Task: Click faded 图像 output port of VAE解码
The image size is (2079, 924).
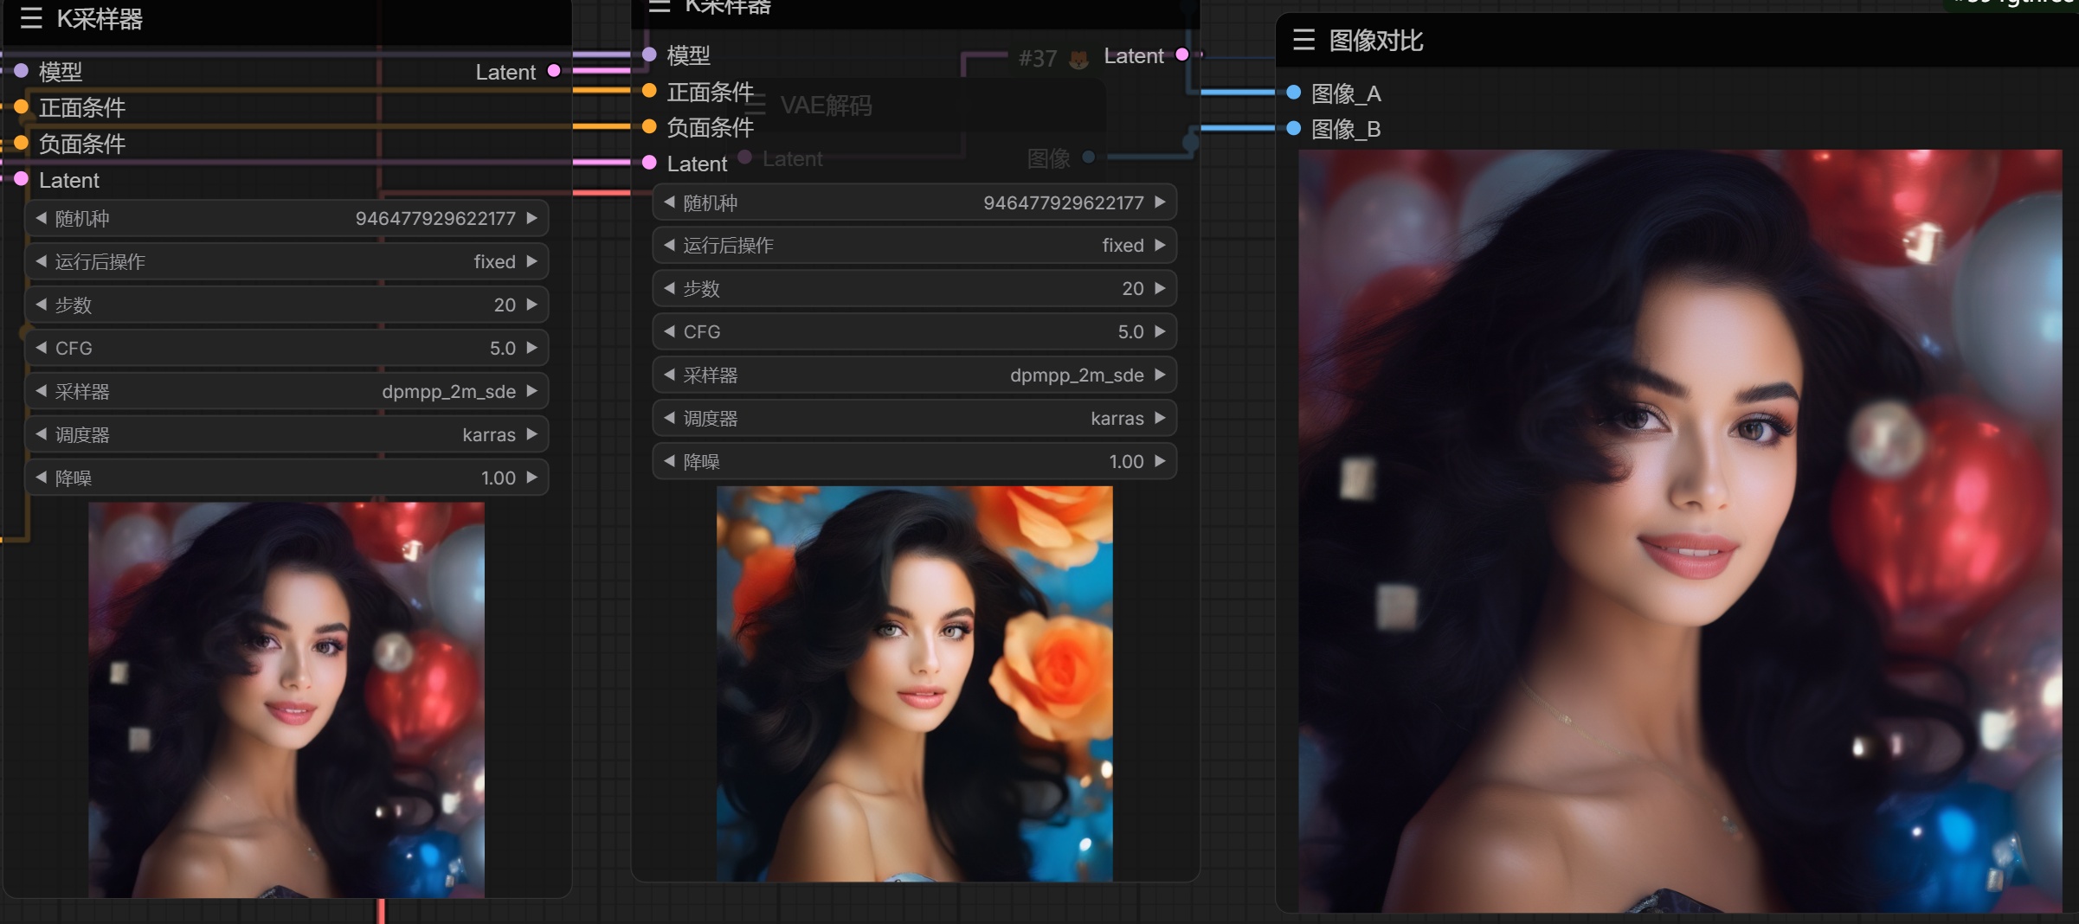Action: pyautogui.click(x=1089, y=157)
